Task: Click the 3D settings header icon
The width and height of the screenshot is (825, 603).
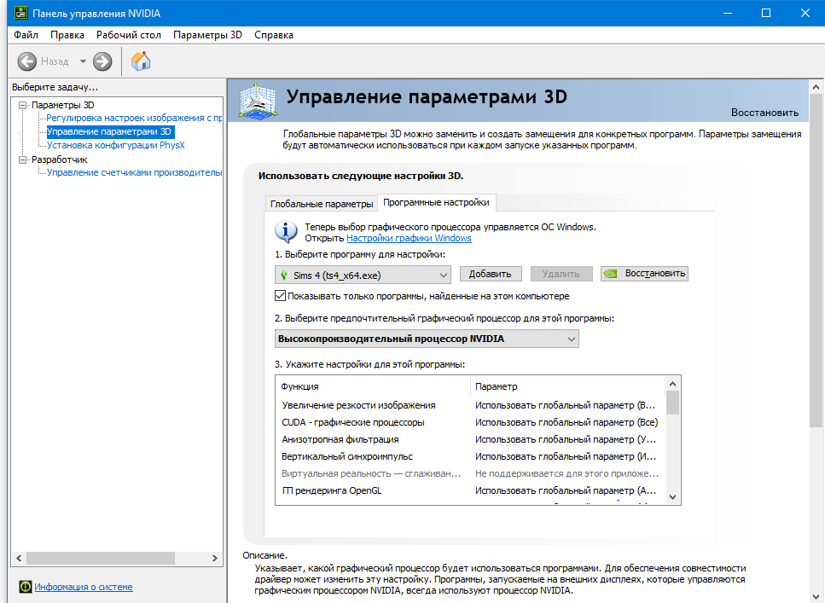Action: 258,100
